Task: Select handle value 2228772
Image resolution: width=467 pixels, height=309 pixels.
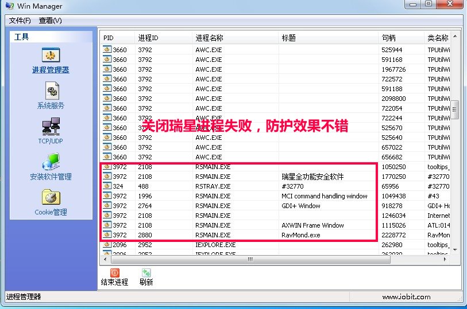Action: (x=393, y=235)
